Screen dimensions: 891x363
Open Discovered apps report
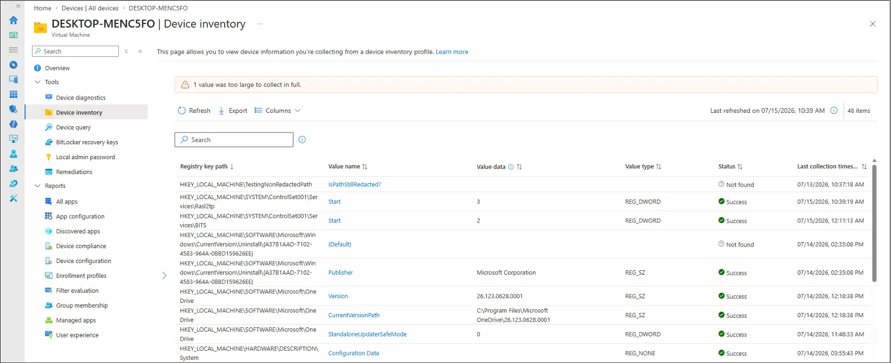[x=78, y=232]
